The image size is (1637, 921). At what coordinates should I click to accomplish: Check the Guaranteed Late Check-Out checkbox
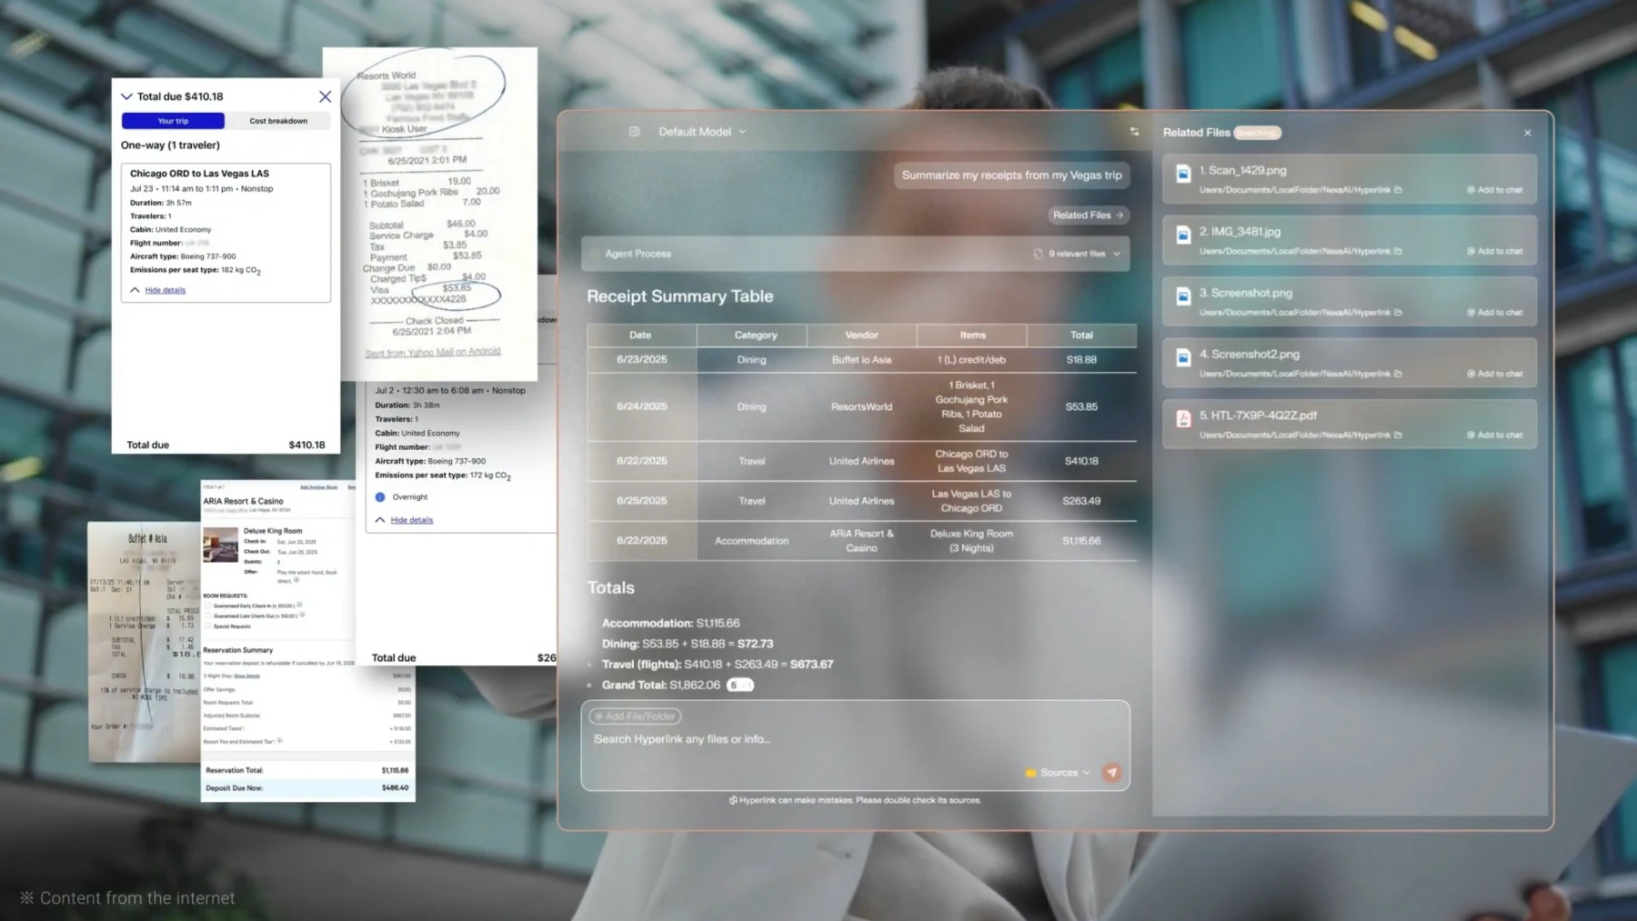(207, 616)
